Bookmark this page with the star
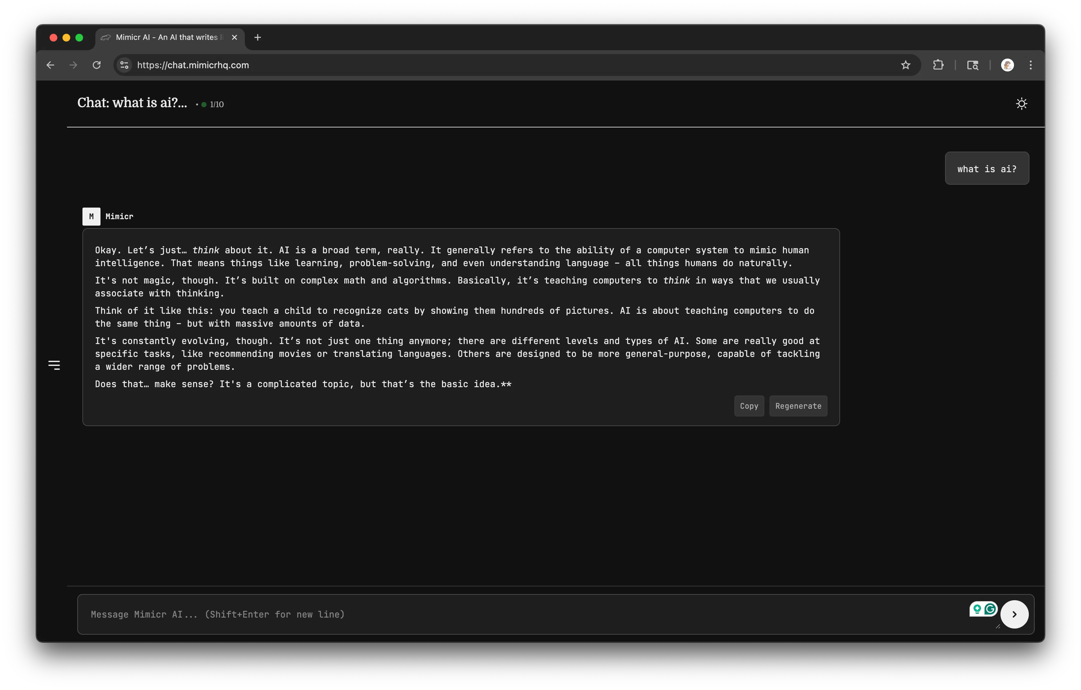The height and width of the screenshot is (690, 1081). 905,65
